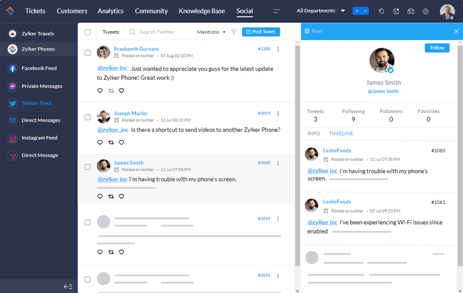This screenshot has height=293, width=463.
Task: Open LeslieFoods link on ticket #1060
Action: click(337, 151)
